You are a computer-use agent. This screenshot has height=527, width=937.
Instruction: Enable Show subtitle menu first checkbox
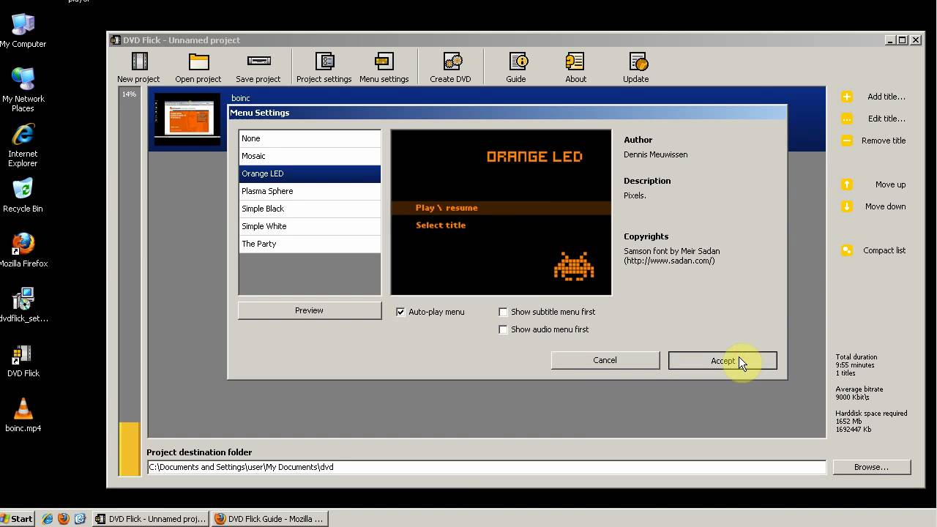pos(503,312)
